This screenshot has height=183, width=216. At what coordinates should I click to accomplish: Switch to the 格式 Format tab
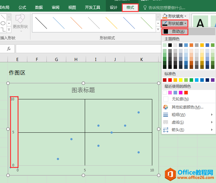tap(130, 8)
